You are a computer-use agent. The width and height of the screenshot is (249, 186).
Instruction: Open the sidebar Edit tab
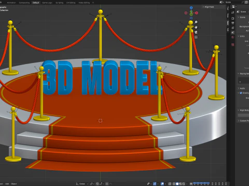pos(228,30)
